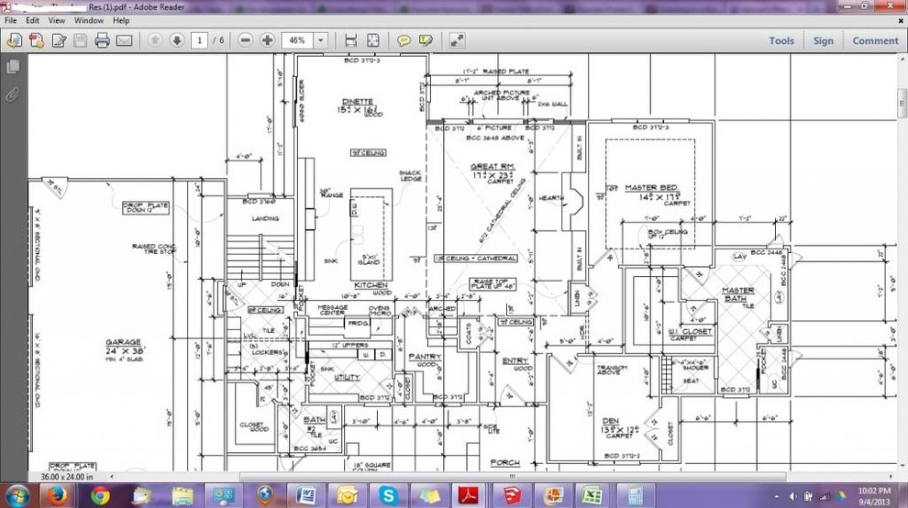Click the Print file icon
The width and height of the screenshot is (908, 508).
point(102,40)
